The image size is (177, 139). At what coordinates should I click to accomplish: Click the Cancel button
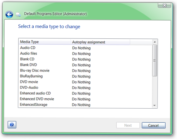(154, 125)
